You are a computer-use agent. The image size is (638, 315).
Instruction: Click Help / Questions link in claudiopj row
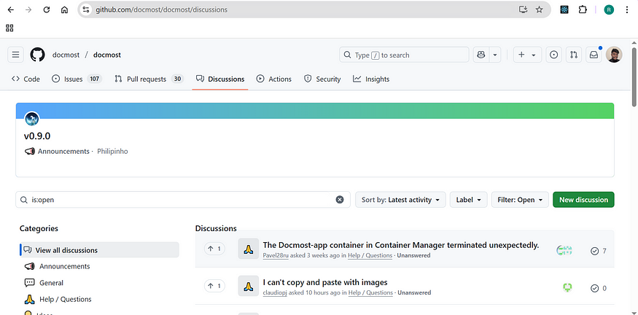tap(370, 292)
